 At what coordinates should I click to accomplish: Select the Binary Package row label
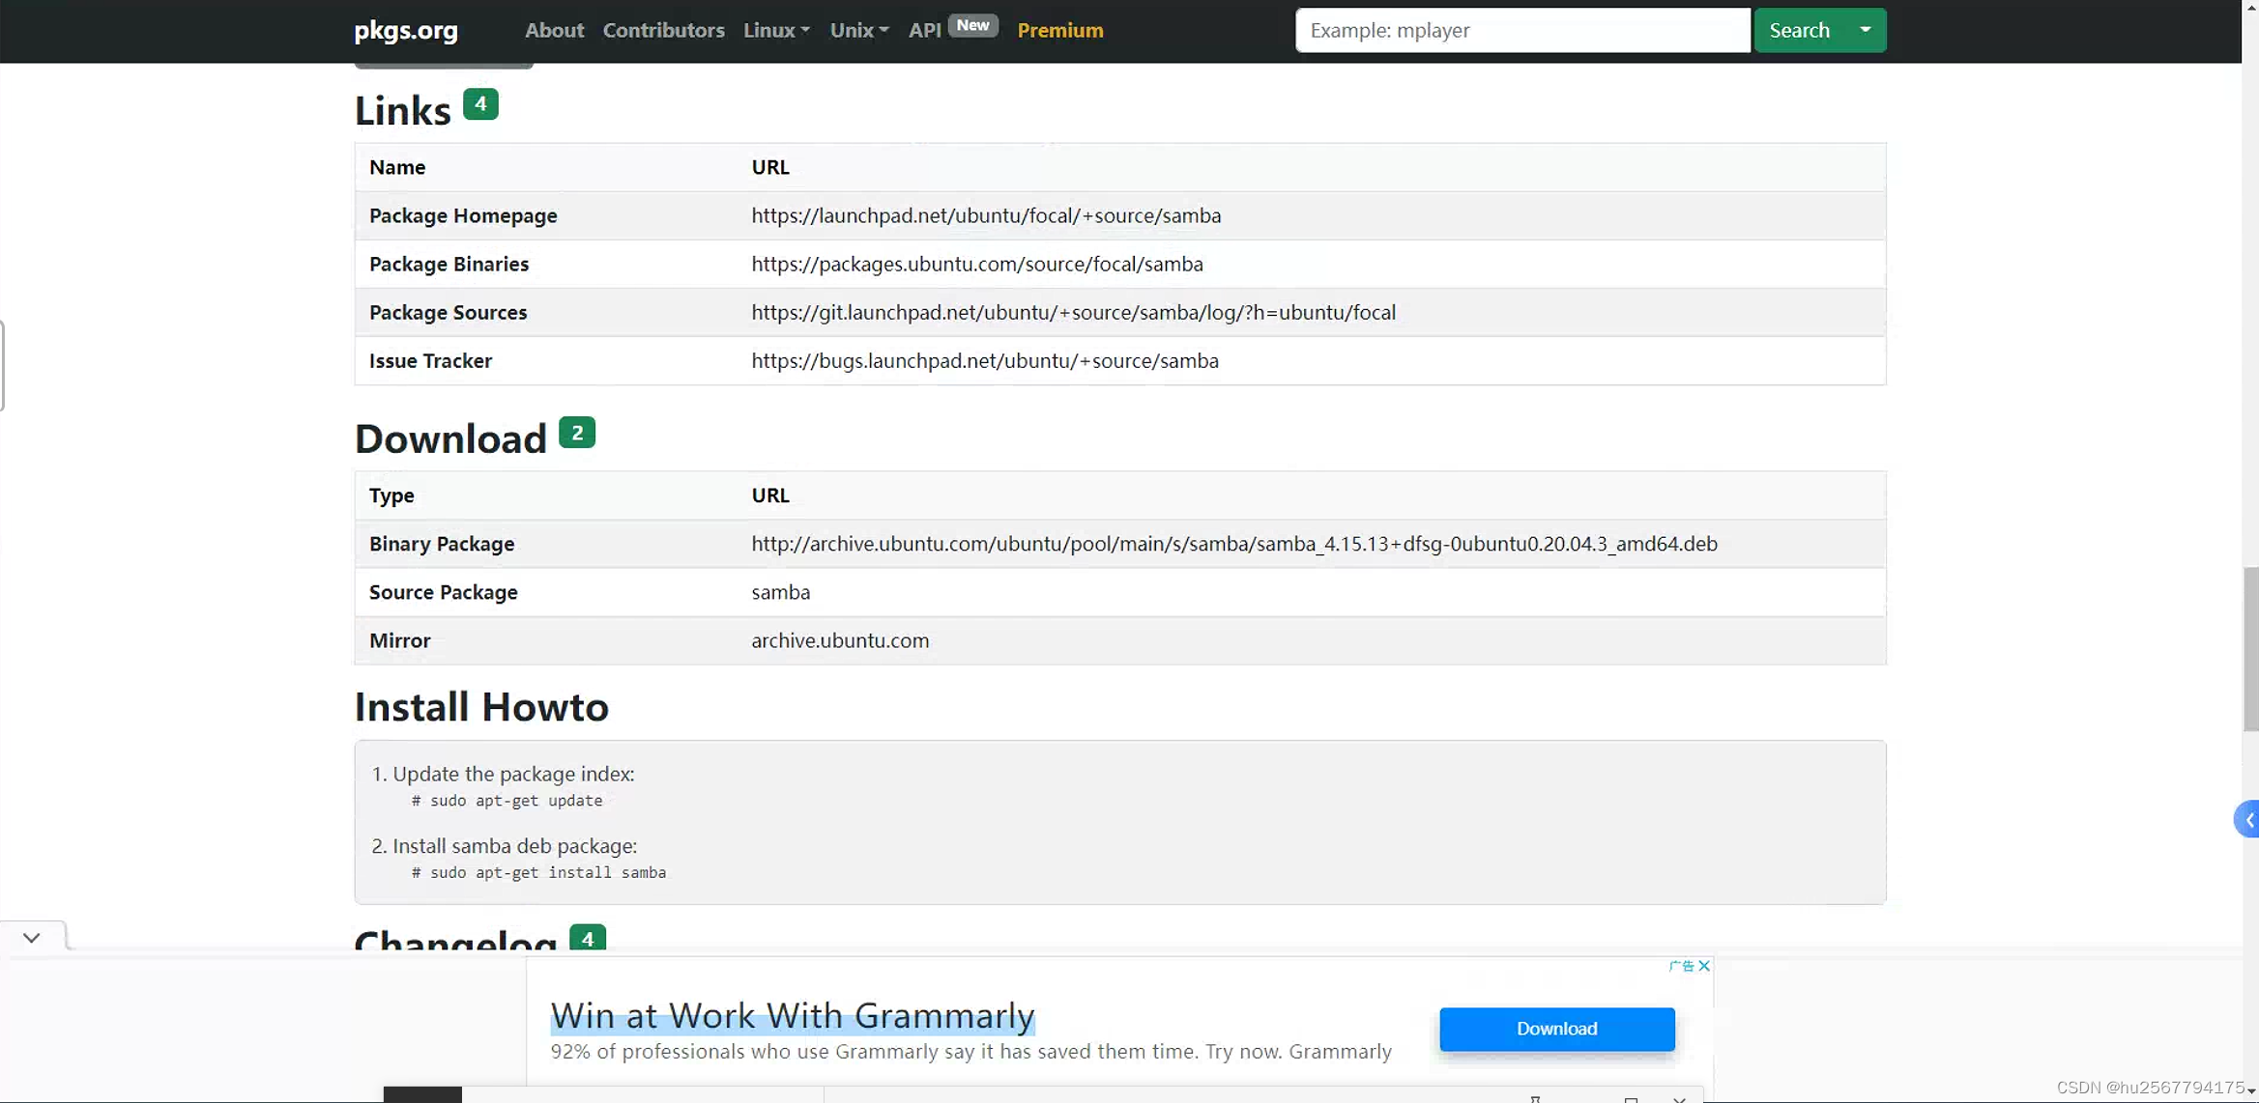click(442, 544)
